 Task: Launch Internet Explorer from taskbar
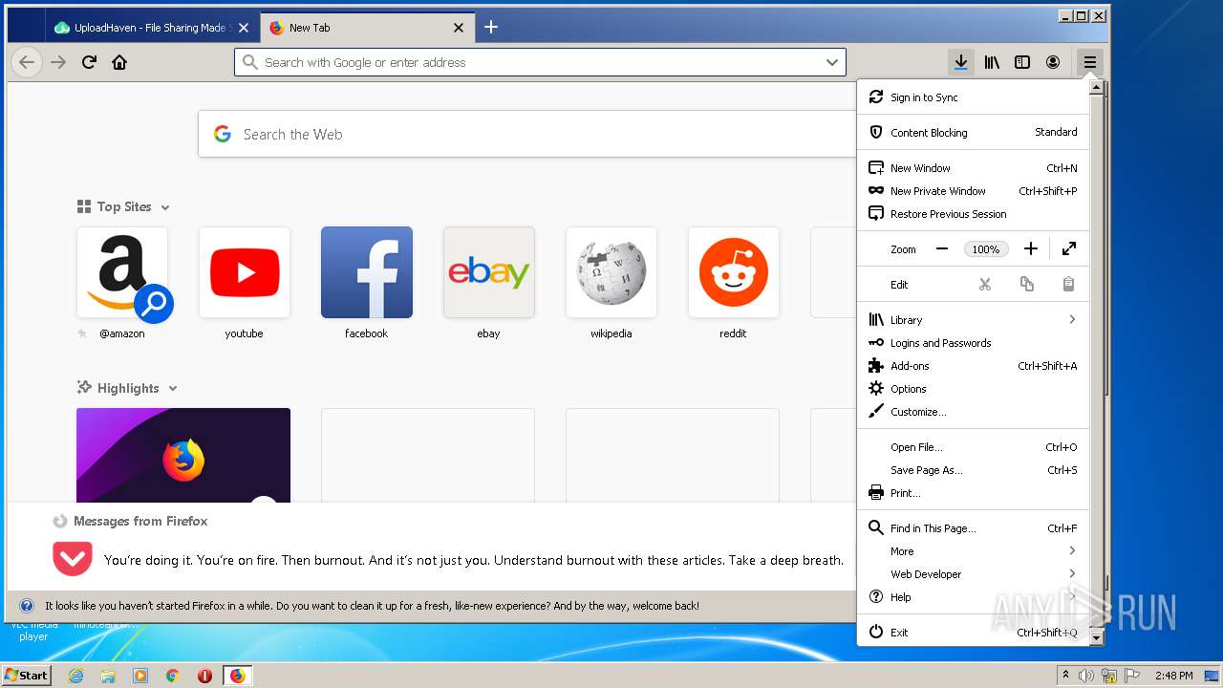[76, 676]
